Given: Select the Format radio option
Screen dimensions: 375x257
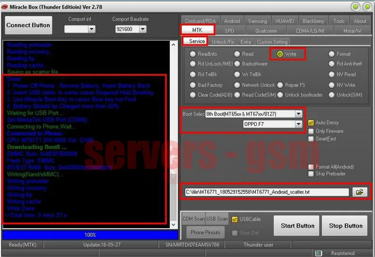Looking at the screenshot, I should 332,54.
